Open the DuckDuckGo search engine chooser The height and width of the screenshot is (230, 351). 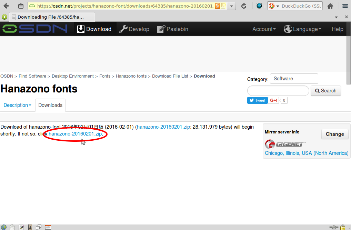274,6
